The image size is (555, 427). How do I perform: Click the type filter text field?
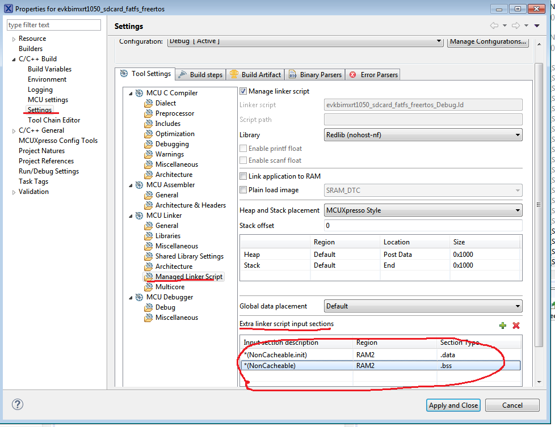[54, 25]
